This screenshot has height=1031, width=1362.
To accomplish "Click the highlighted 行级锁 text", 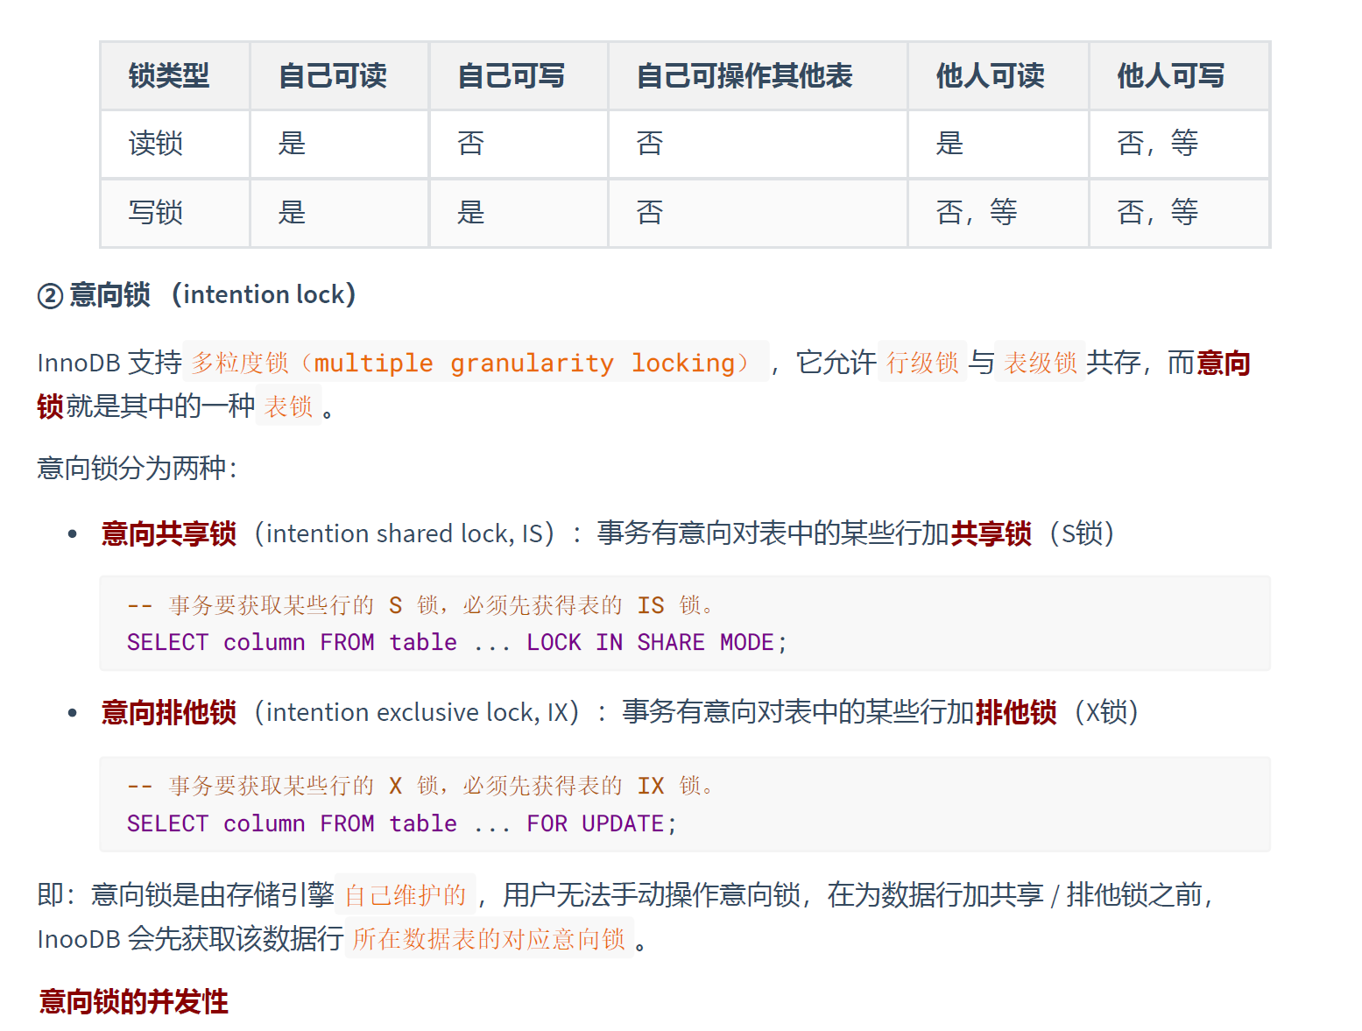I will 921,363.
